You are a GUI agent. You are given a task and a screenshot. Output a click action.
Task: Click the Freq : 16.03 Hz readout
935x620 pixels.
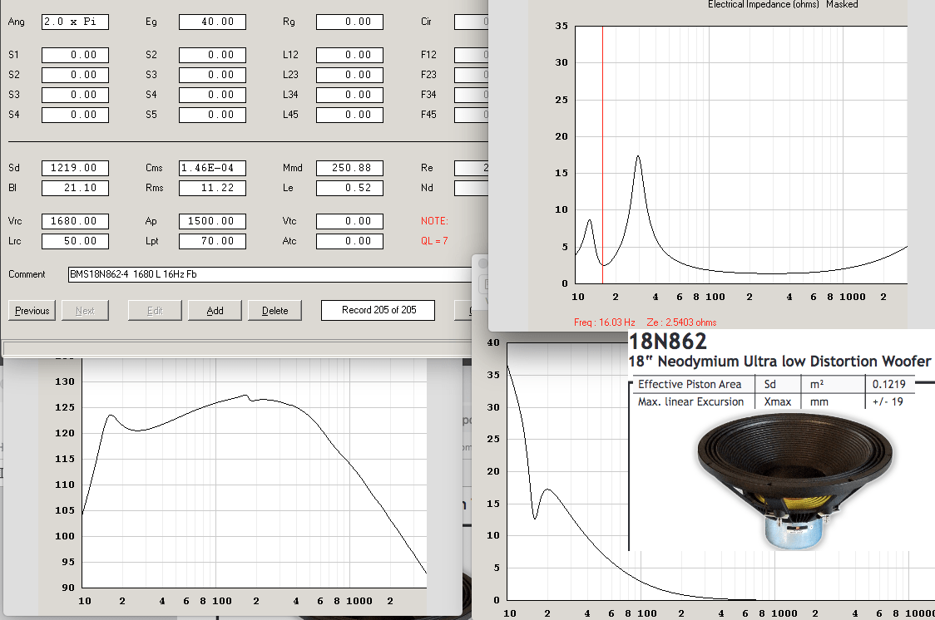[x=604, y=322]
